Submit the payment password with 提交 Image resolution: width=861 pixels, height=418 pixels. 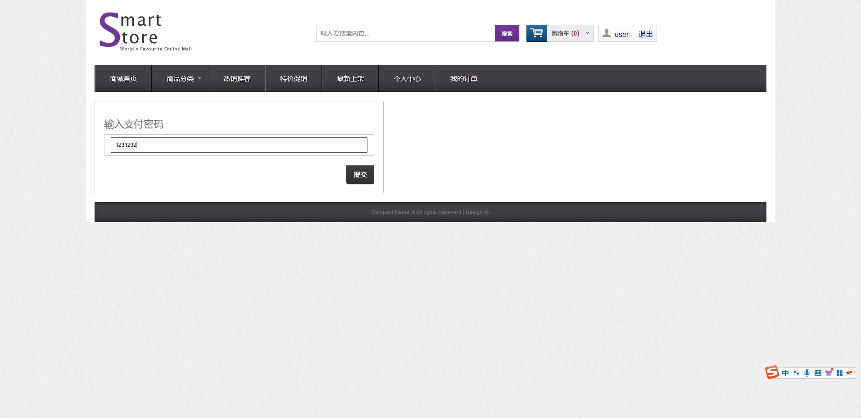(360, 174)
